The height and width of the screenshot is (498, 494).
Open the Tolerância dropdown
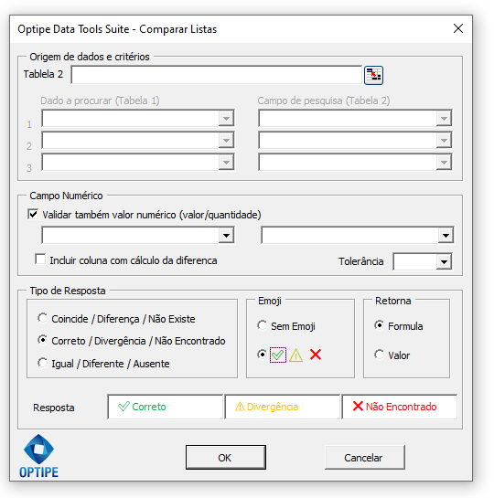tap(444, 261)
